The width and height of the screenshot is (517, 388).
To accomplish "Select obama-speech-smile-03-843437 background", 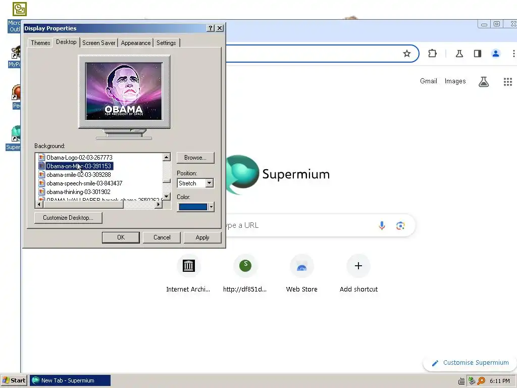I will (x=84, y=183).
